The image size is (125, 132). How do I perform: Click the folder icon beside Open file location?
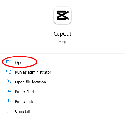(x=9, y=81)
